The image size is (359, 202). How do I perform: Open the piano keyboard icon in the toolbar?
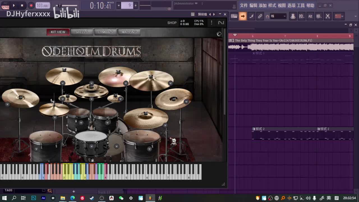pos(234,16)
